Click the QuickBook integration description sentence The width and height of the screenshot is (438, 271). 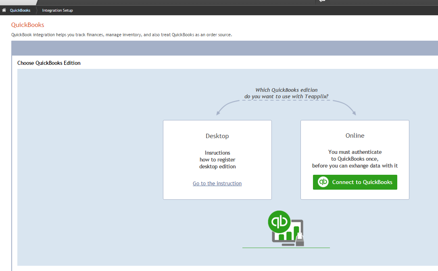[121, 35]
